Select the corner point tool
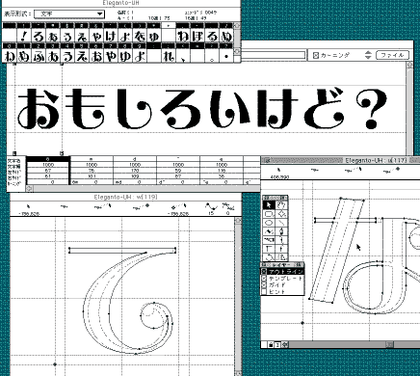Viewport: 420px width, 376px height. (x=269, y=249)
